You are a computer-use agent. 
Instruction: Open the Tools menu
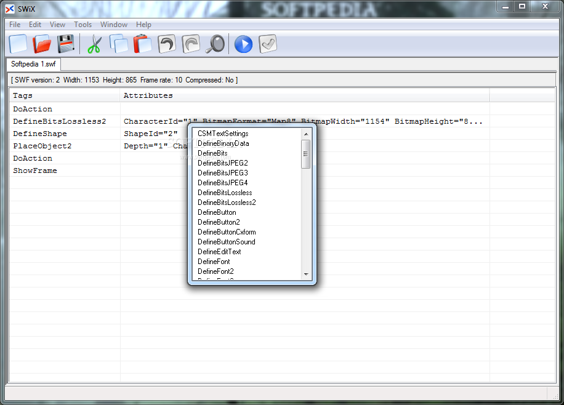tap(83, 25)
